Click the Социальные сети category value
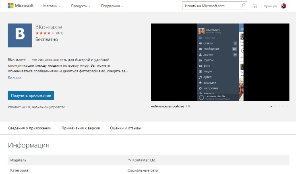This screenshot has height=174, width=296. (x=143, y=170)
